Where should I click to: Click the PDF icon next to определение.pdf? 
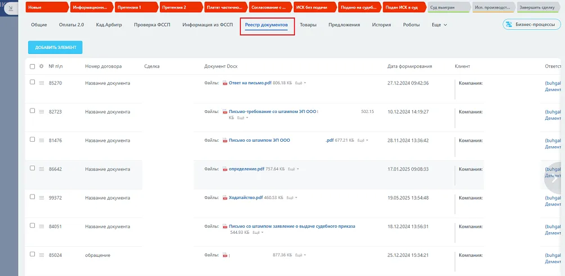(x=225, y=169)
